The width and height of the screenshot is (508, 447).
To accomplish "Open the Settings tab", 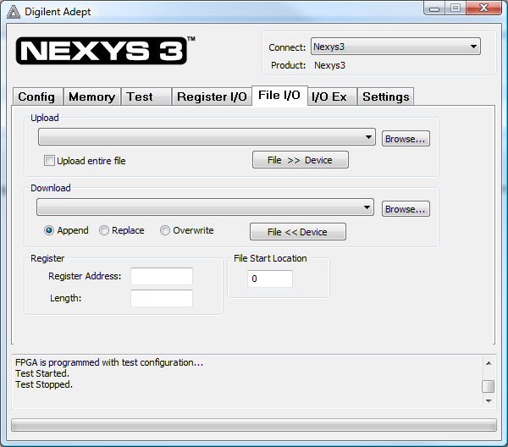I will click(385, 97).
